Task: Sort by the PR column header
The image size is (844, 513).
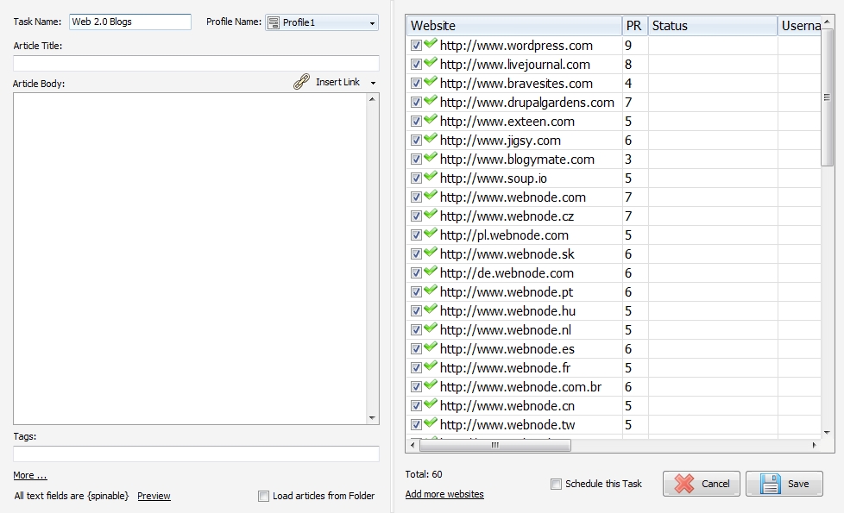Action: [634, 26]
